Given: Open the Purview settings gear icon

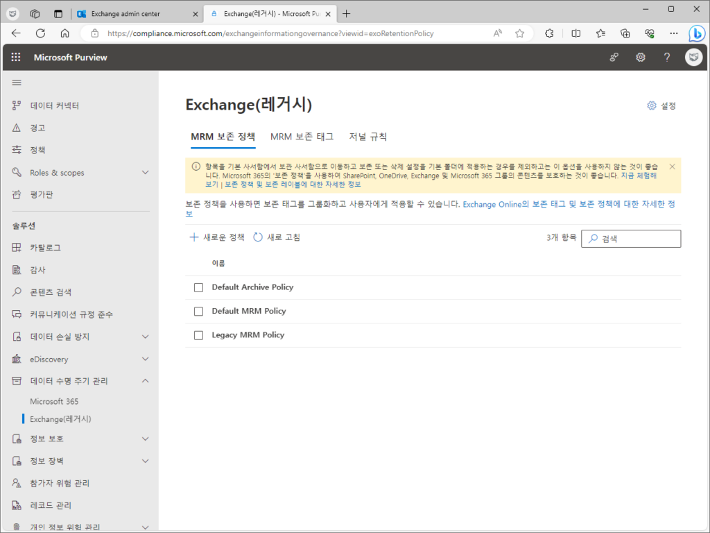Looking at the screenshot, I should 640,57.
